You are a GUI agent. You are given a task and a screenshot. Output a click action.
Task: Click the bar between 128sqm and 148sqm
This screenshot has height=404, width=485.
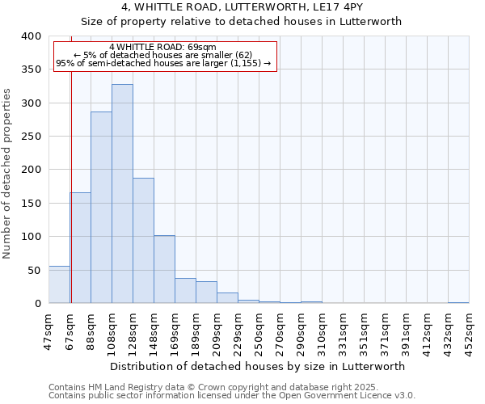tap(143, 241)
